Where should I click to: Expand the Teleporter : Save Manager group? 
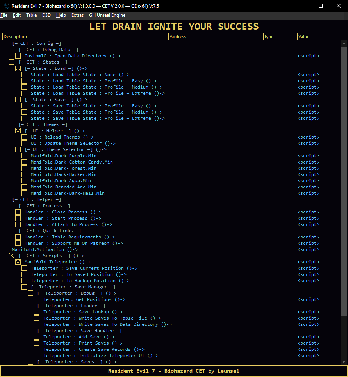tap(24, 287)
